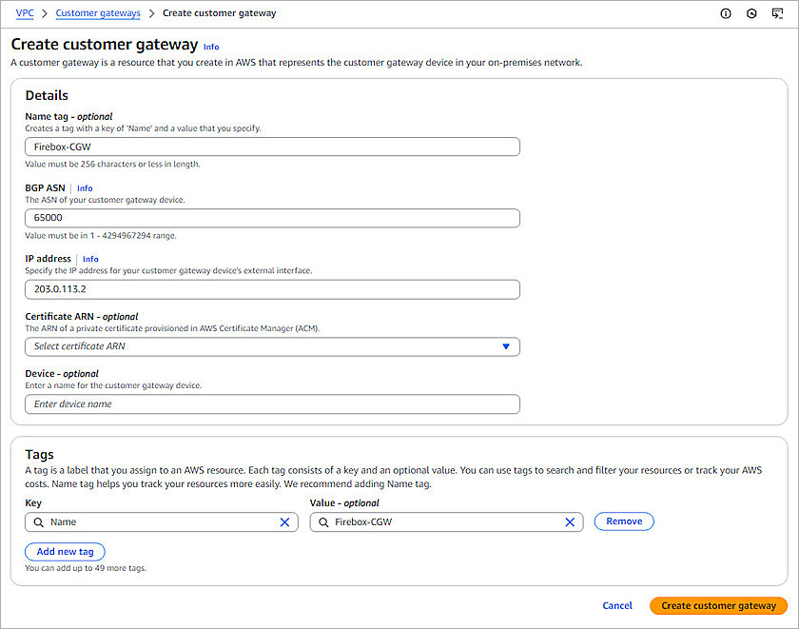The height and width of the screenshot is (629, 799).
Task: Open the Select certificate ARN dropdown
Action: click(x=272, y=346)
